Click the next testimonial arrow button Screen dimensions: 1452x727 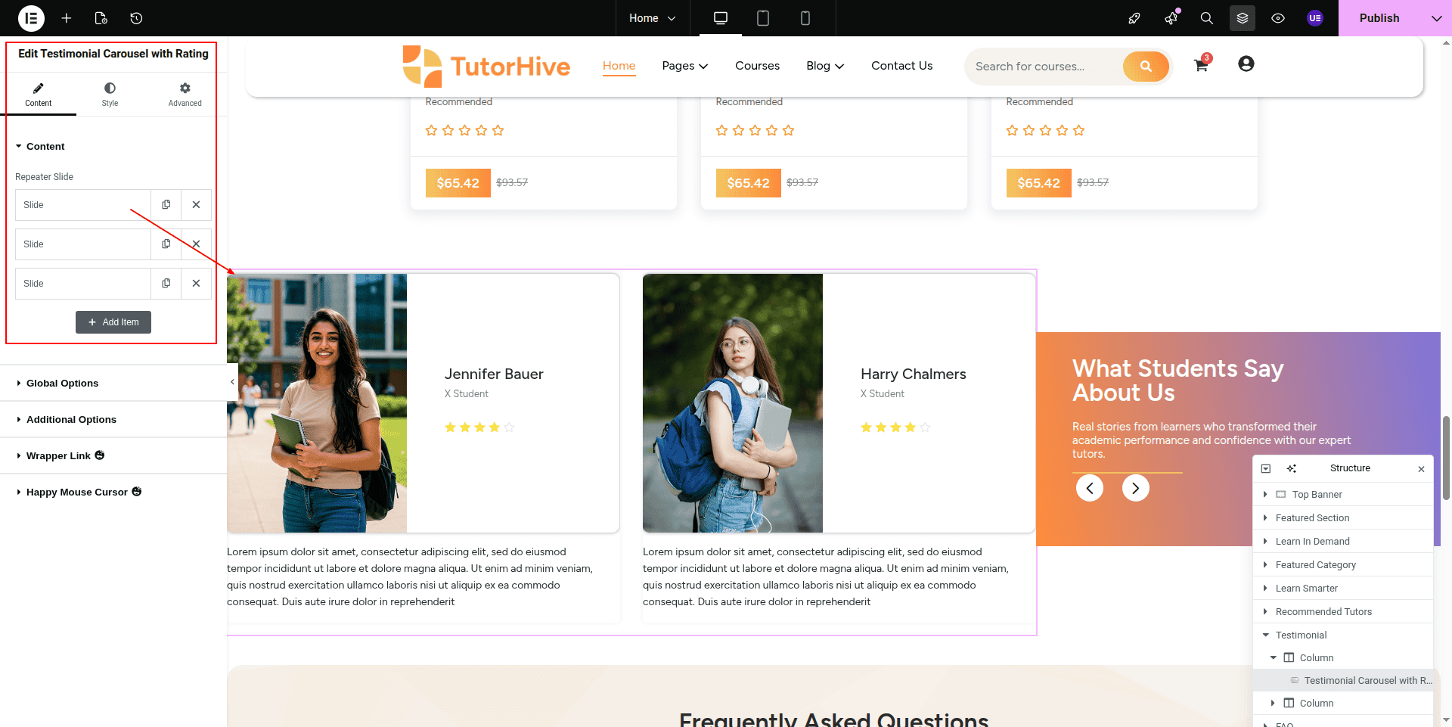click(1135, 488)
